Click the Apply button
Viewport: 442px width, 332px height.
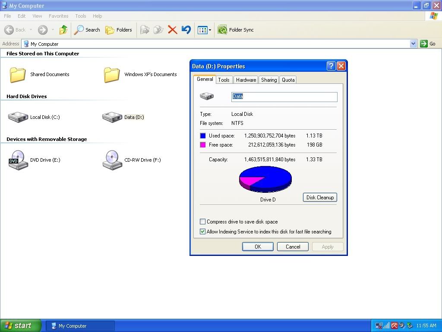328,247
